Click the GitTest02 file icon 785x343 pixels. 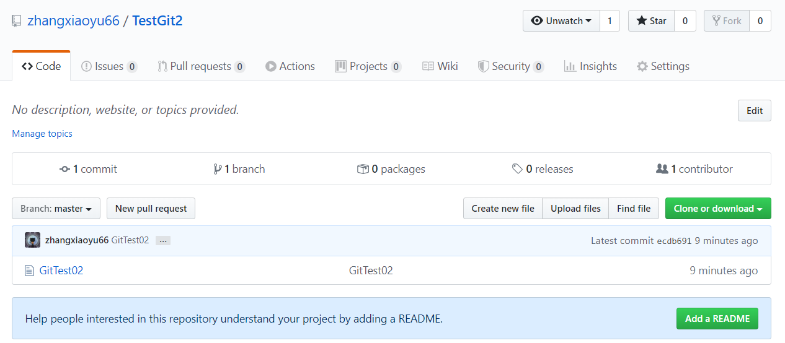[x=29, y=271]
